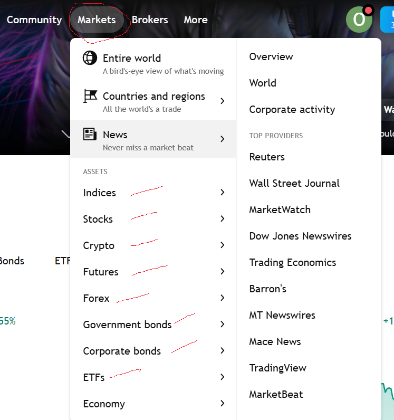Viewport: 394px width, 420px height.
Task: Open Reuters news provider link
Action: (267, 157)
